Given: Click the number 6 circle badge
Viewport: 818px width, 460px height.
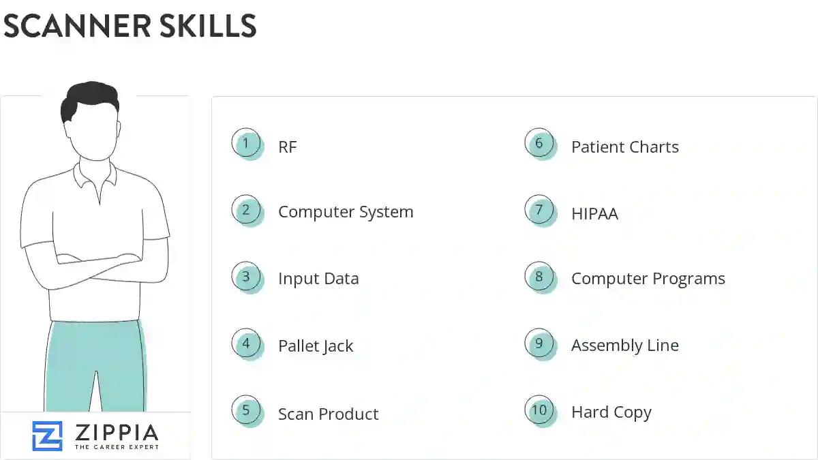Looking at the screenshot, I should 539,144.
